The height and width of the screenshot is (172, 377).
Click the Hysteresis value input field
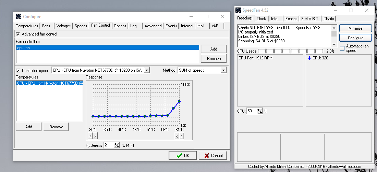pyautogui.click(x=109, y=145)
